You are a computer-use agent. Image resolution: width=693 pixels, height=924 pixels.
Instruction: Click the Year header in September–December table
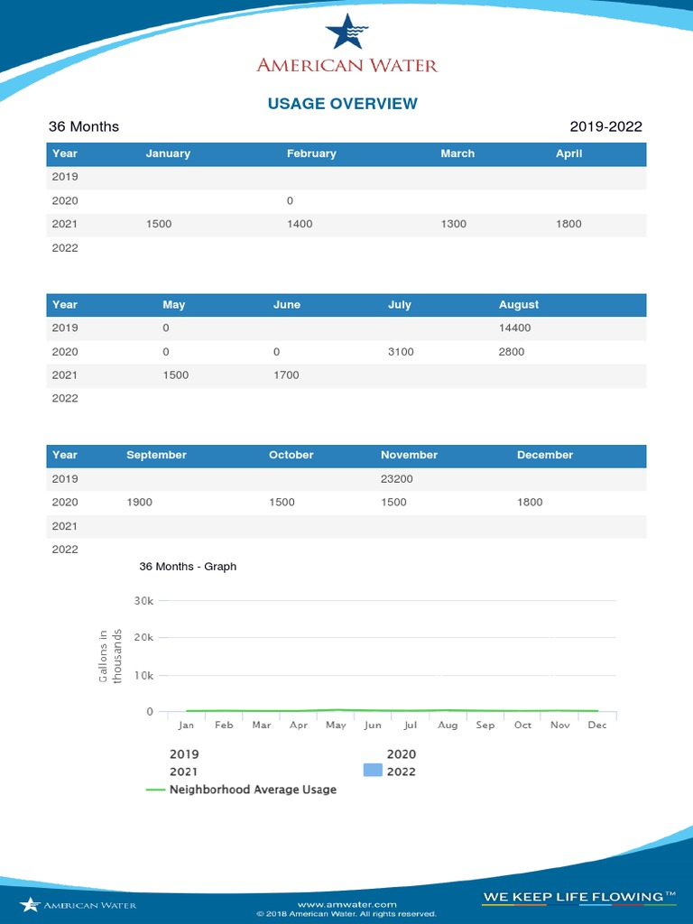pyautogui.click(x=64, y=455)
